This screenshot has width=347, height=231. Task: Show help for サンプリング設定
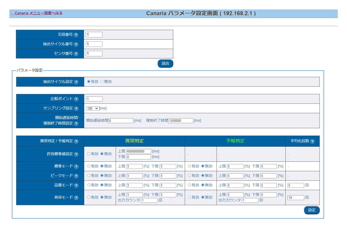76,109
